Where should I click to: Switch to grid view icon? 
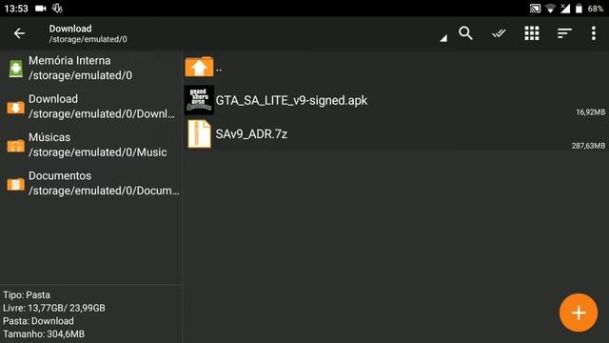point(532,33)
